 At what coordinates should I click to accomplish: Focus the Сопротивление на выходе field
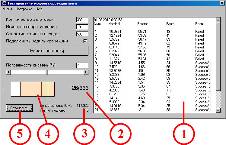82,34
